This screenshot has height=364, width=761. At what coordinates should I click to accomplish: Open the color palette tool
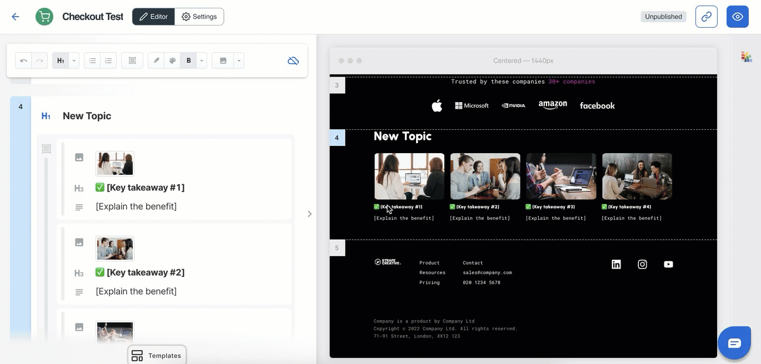pos(172,60)
